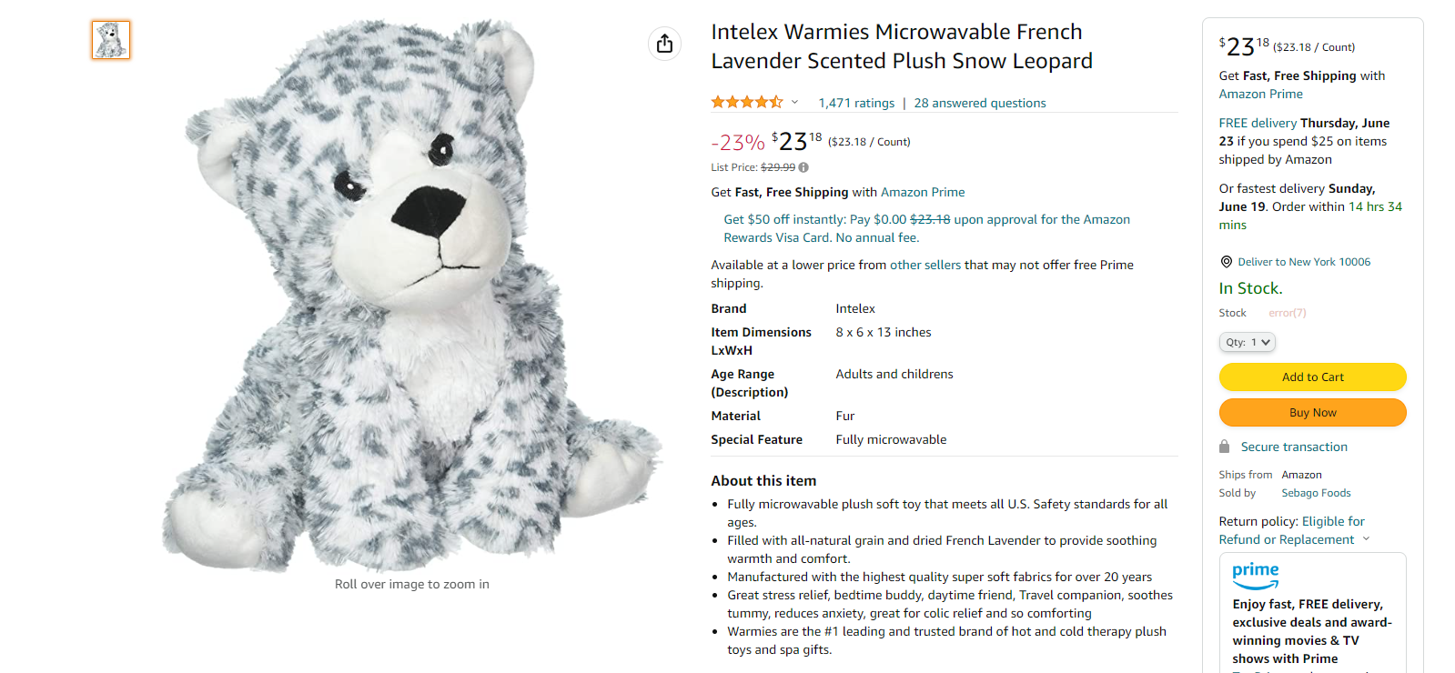
Task: Click the Add to Cart button
Action: click(x=1312, y=377)
